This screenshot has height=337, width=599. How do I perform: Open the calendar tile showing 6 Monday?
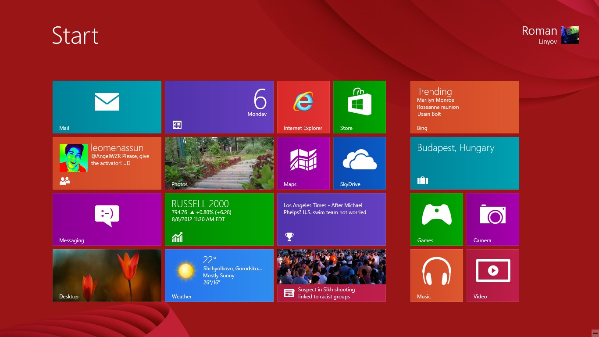tap(219, 107)
